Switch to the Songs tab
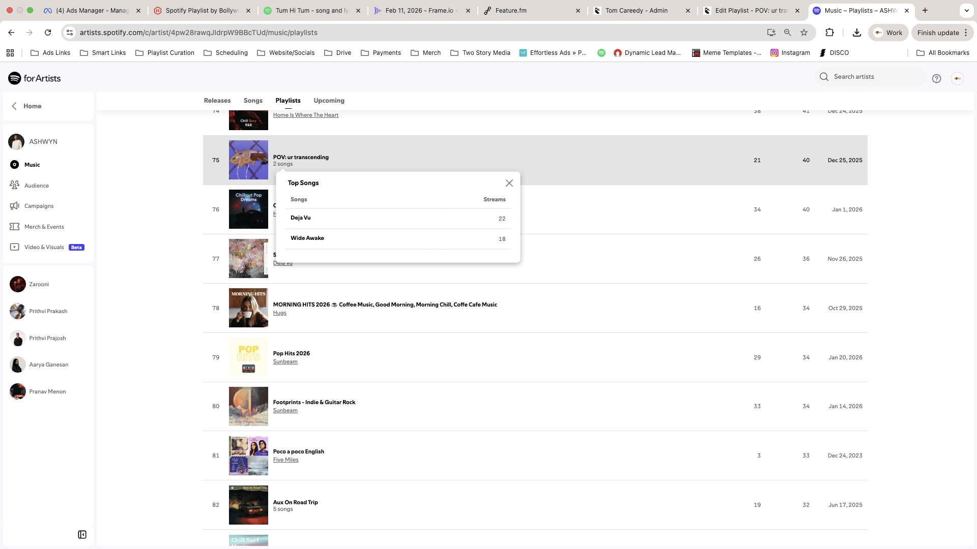The image size is (977, 549). point(253,101)
